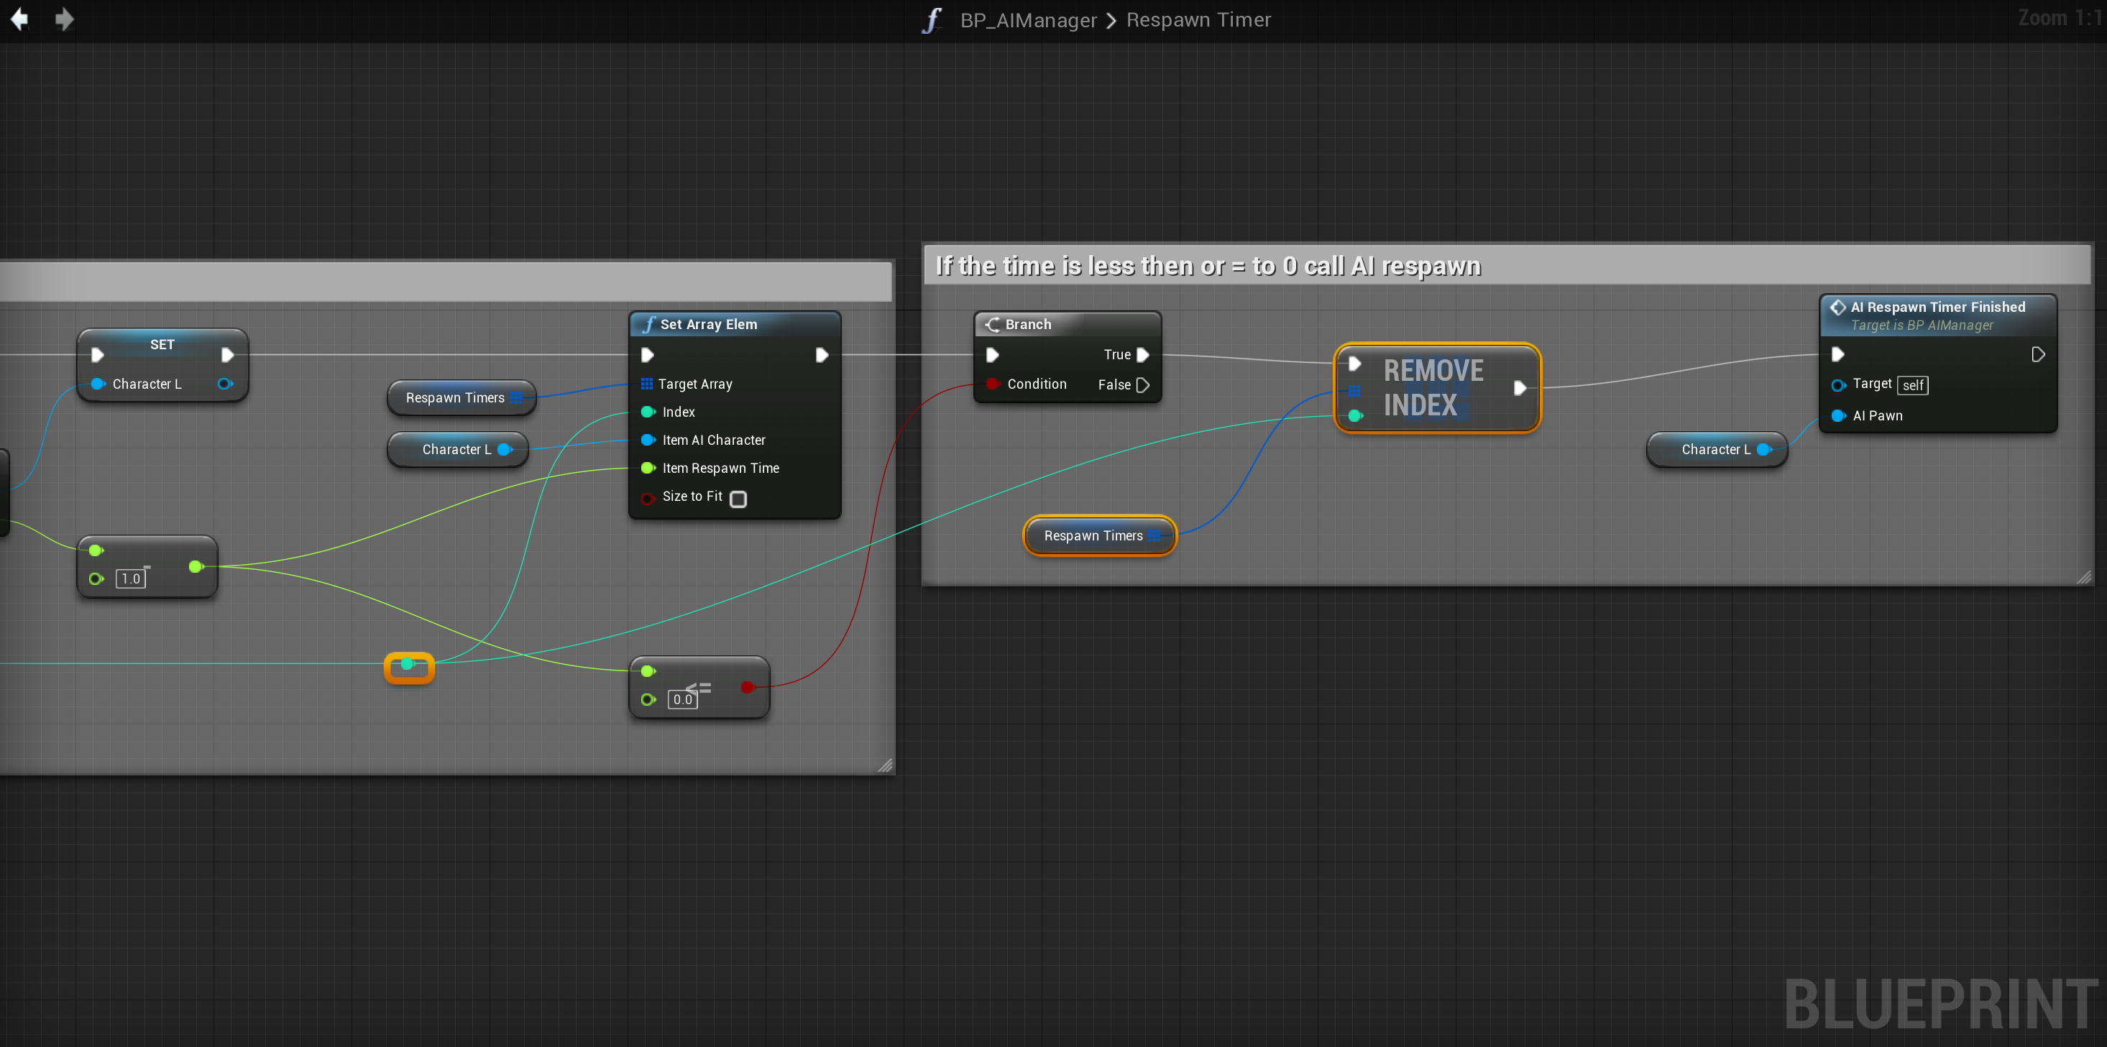Click the Branch node icon
The width and height of the screenshot is (2107, 1047).
coord(992,325)
